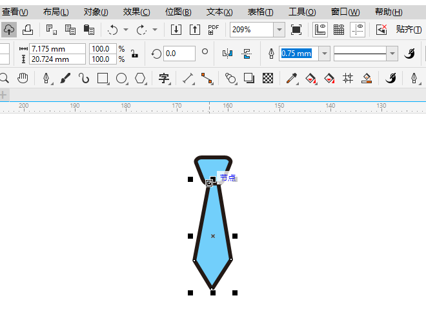Open the redo history dropdown arrow
This screenshot has height=329, width=426.
(155, 30)
